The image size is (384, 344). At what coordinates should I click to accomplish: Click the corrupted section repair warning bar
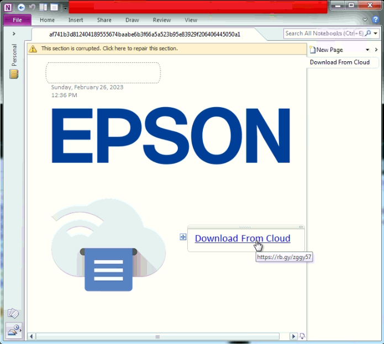[167, 49]
